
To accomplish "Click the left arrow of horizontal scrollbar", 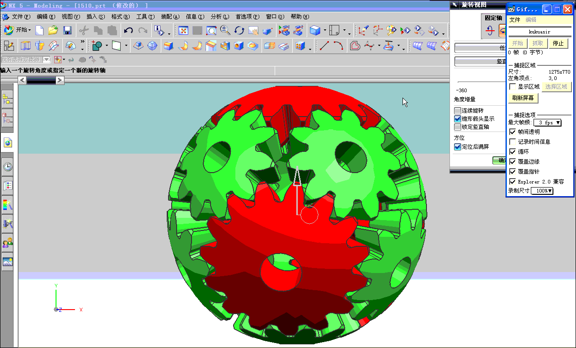I will [22, 80].
